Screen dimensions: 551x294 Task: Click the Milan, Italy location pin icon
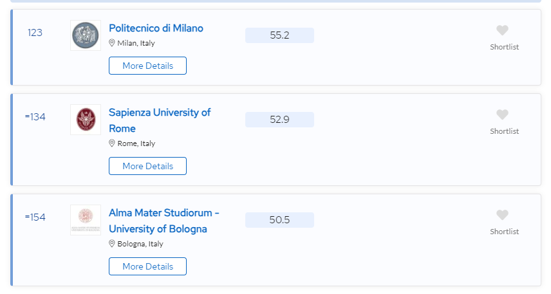[x=112, y=43]
